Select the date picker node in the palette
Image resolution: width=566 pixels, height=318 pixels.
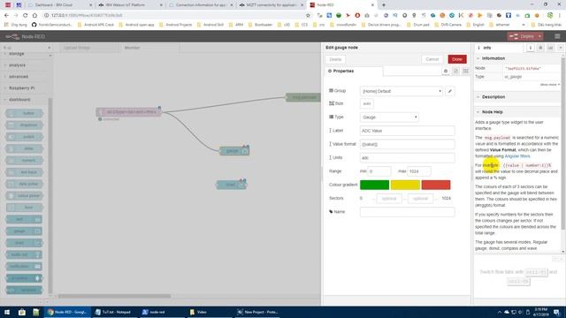[24, 184]
